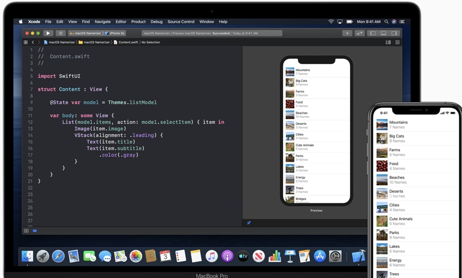Click 'Text(item.subtitle)' in the editor
Viewport: 462px width, 278px height.
[115, 148]
